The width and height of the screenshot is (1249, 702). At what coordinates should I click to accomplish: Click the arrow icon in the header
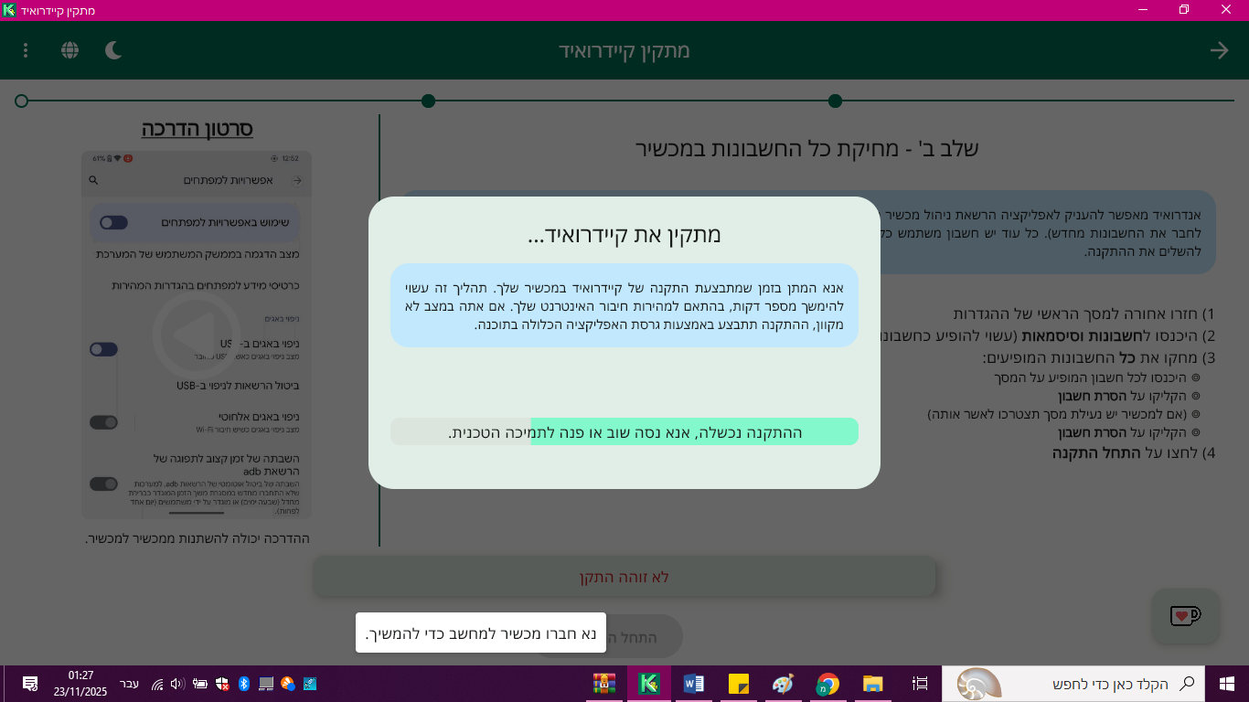pos(1219,50)
